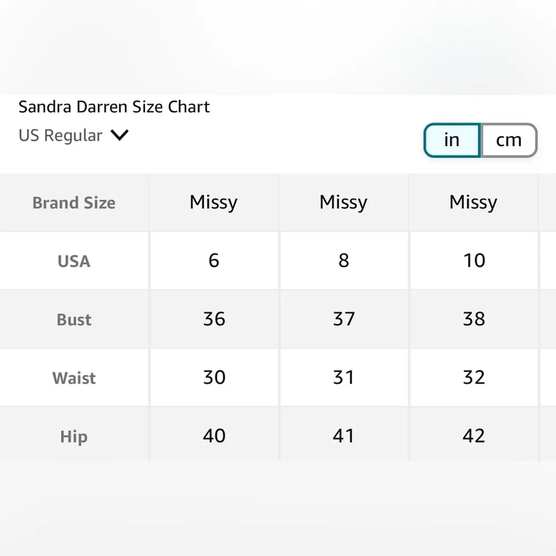
Task: Click the Missy header above size 8
Action: click(x=344, y=202)
